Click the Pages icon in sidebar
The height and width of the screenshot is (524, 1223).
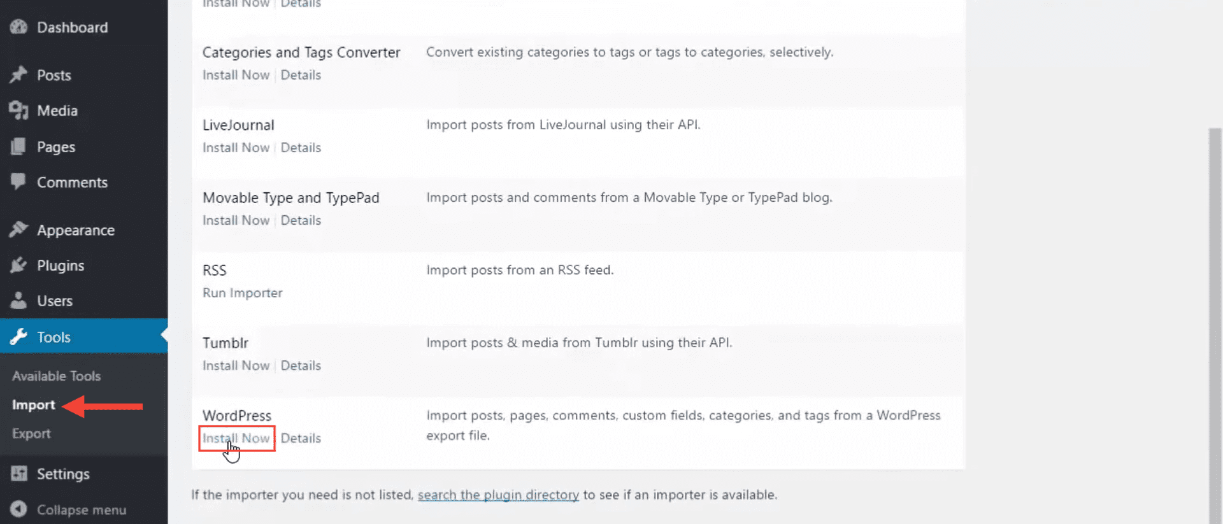19,147
